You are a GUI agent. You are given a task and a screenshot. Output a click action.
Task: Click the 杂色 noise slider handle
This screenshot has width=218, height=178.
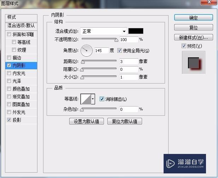(x=82, y=110)
